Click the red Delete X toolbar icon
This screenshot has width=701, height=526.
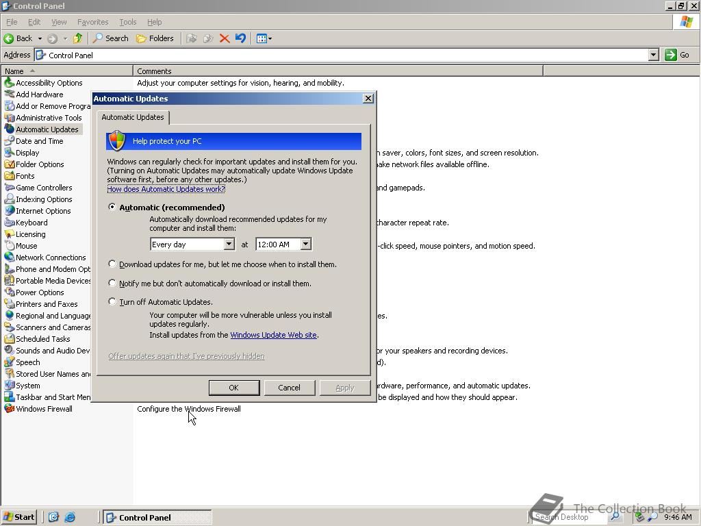(x=225, y=38)
